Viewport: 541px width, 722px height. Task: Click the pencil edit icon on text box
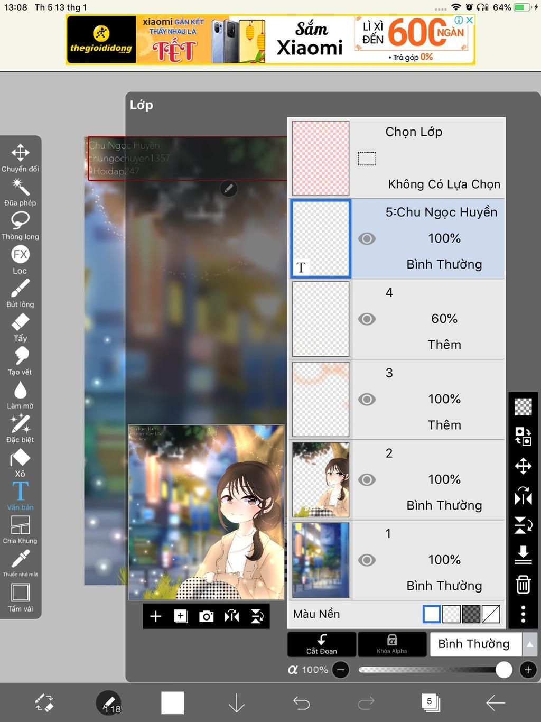pyautogui.click(x=228, y=188)
